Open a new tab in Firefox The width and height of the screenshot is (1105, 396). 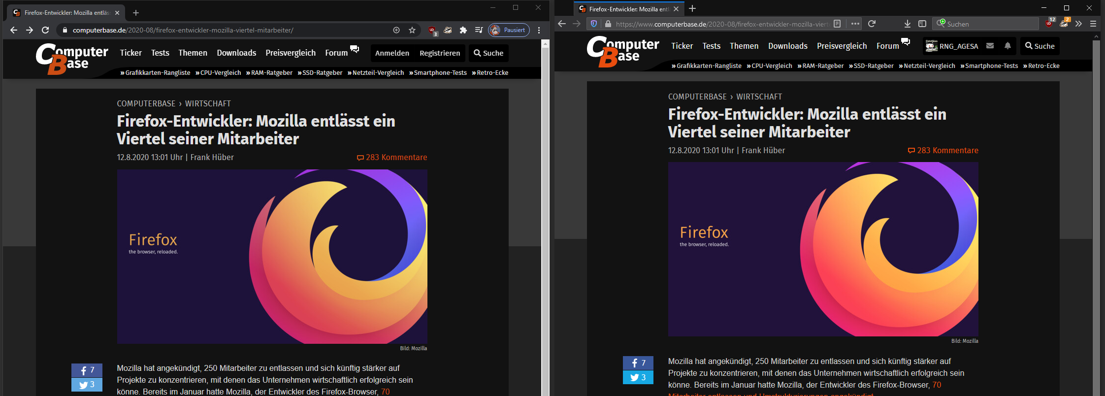pyautogui.click(x=692, y=8)
